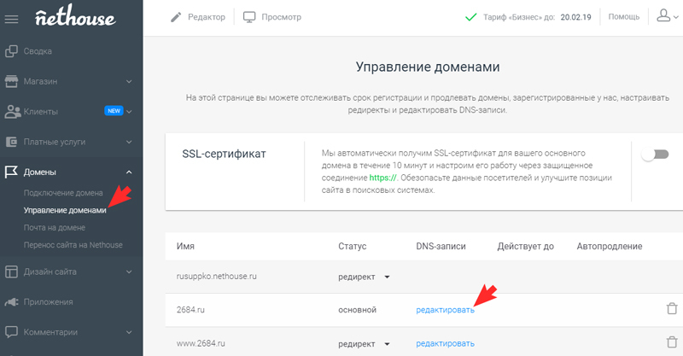Screen dimensions: 683x356
Task: Open Почта на домене submenu item
Action: (x=55, y=228)
